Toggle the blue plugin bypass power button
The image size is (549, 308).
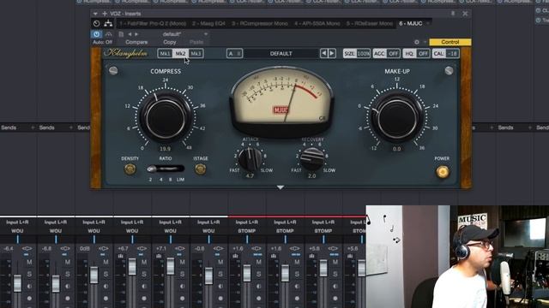96,34
